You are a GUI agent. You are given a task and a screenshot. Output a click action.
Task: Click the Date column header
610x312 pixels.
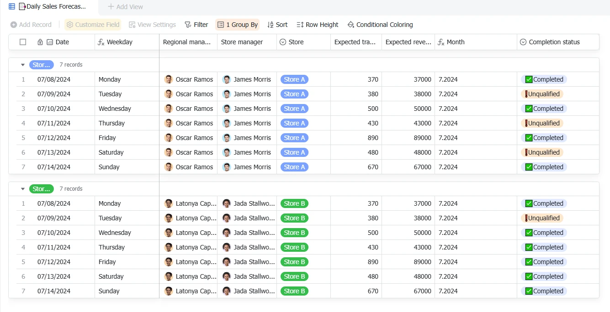point(62,42)
